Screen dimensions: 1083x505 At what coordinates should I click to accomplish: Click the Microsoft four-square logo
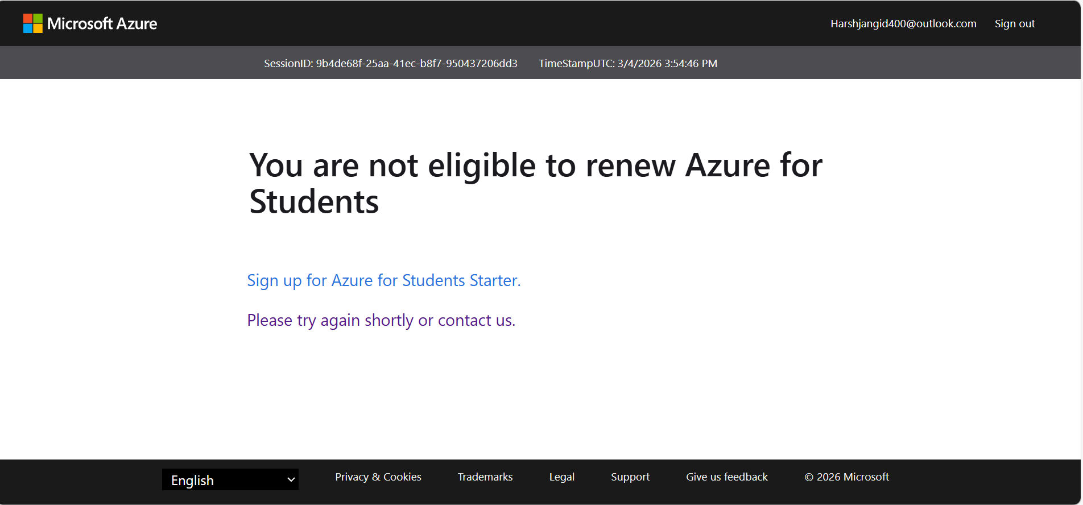point(32,23)
